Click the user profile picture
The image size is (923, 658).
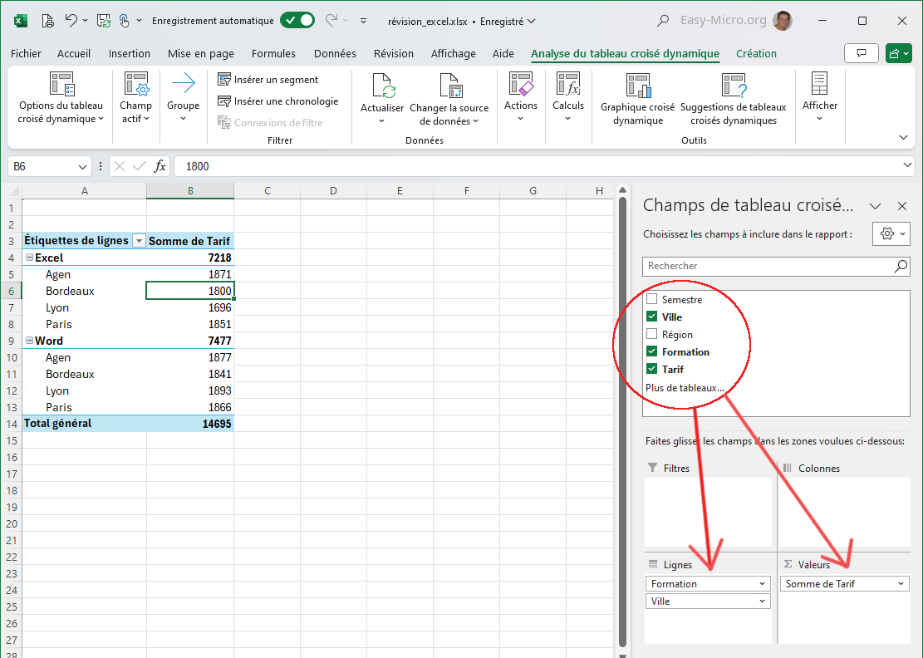[x=783, y=21]
